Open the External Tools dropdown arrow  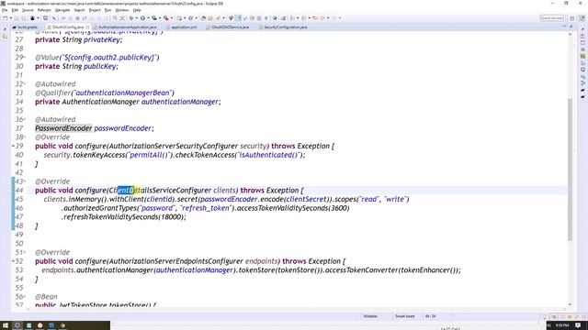[172, 18]
